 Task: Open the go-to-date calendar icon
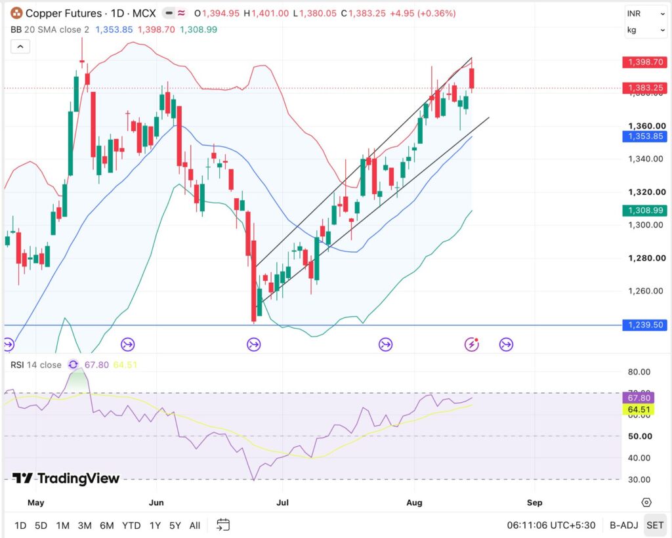(x=223, y=525)
